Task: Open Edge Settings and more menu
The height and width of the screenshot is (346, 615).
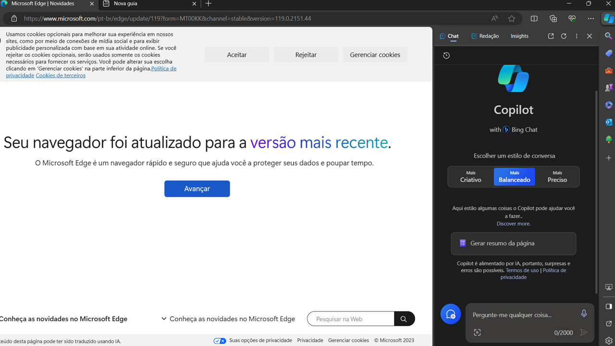Action: [590, 19]
